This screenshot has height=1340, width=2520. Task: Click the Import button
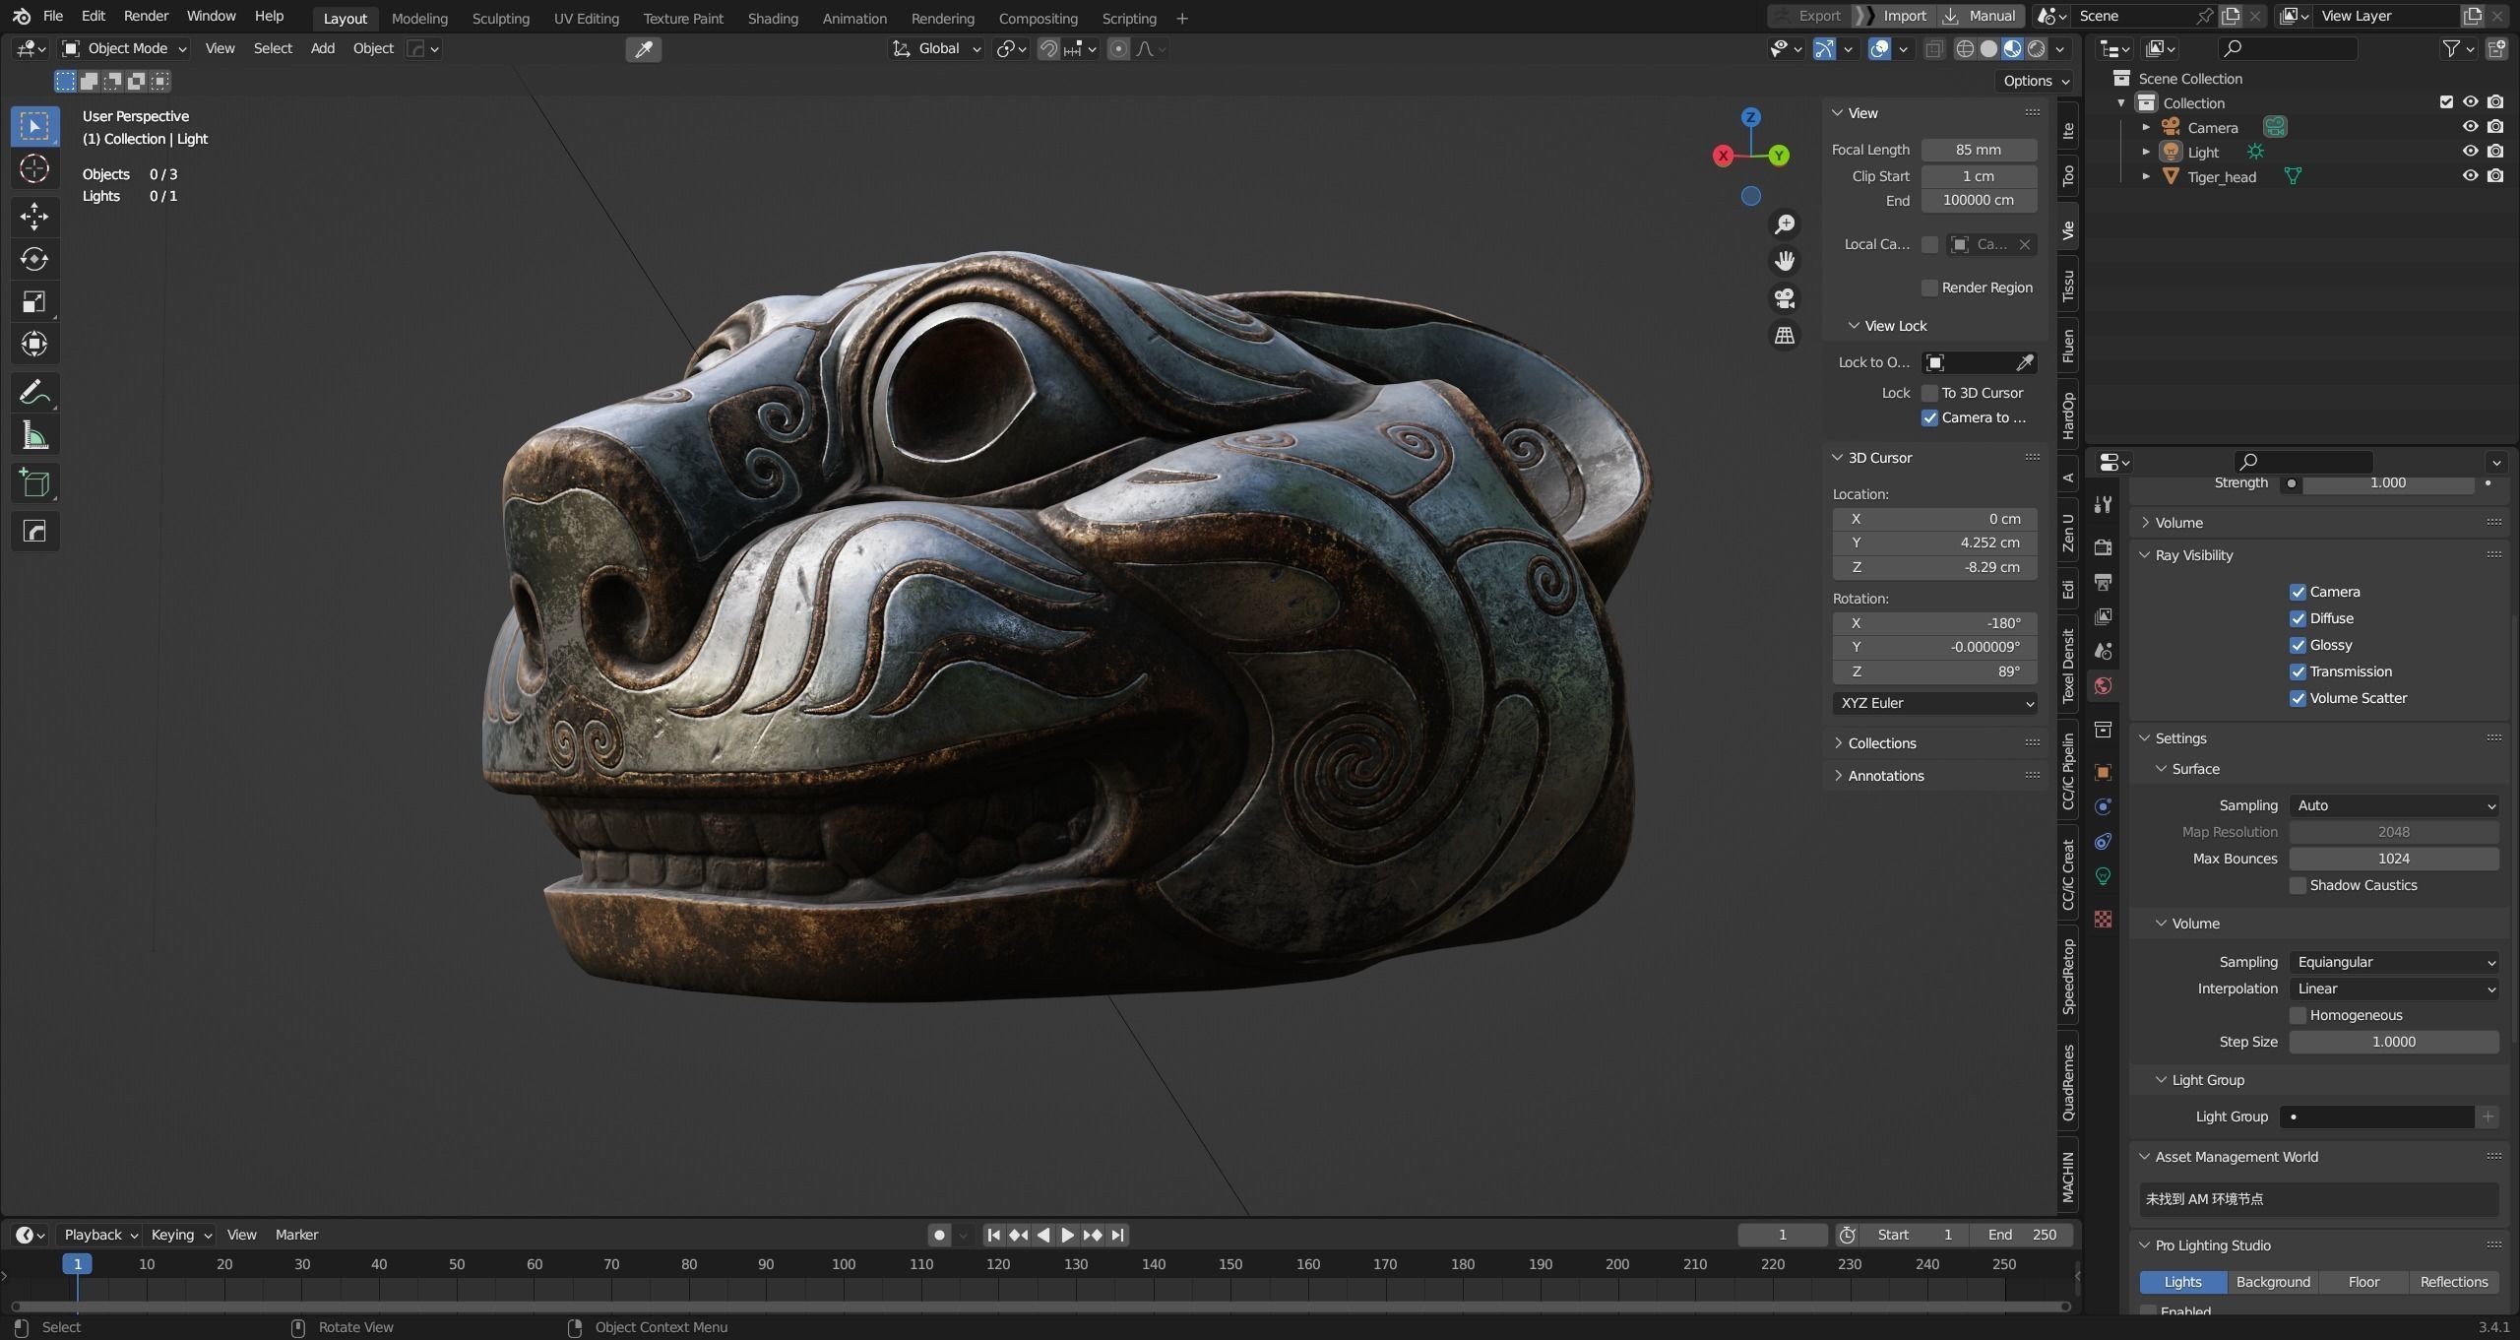pyautogui.click(x=1894, y=16)
